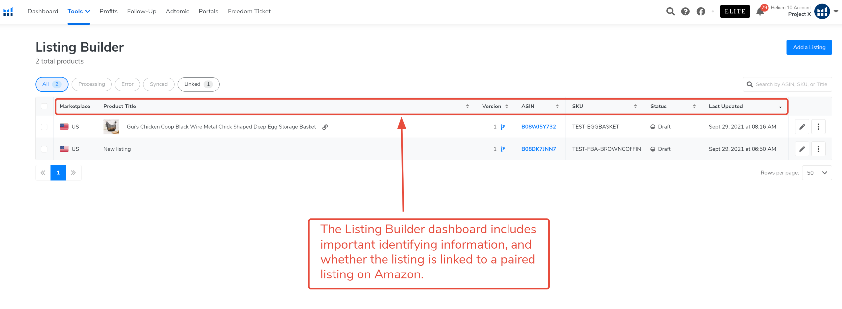Click the help question mark icon
The width and height of the screenshot is (842, 309).
tap(685, 11)
